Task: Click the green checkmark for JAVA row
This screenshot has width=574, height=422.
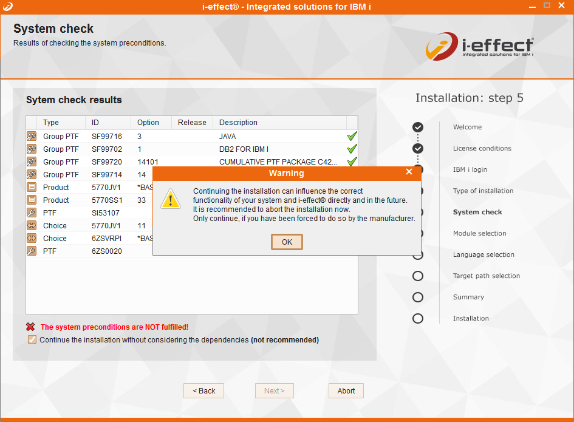Action: pos(352,137)
